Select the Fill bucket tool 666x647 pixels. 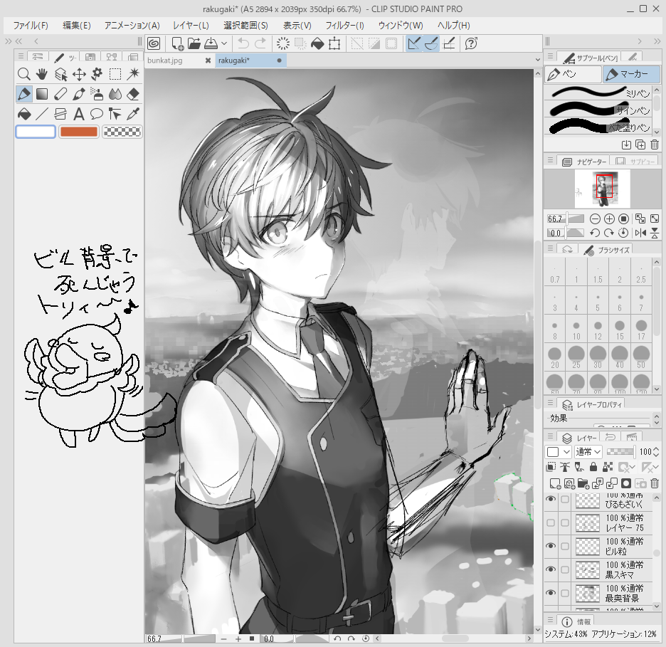pyautogui.click(x=23, y=114)
